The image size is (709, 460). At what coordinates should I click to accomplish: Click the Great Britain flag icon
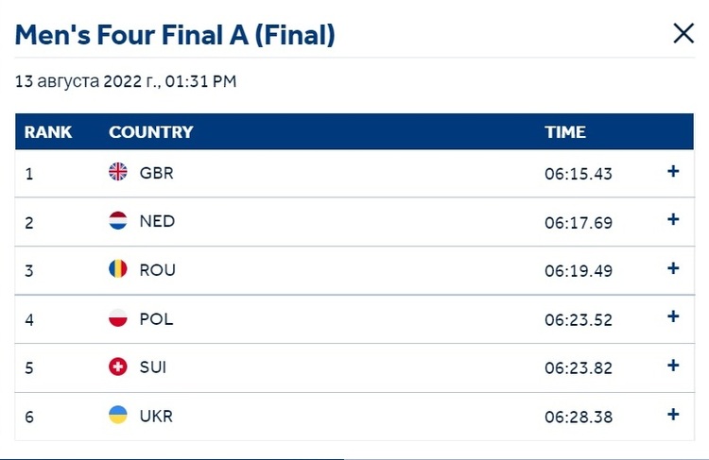click(x=118, y=172)
